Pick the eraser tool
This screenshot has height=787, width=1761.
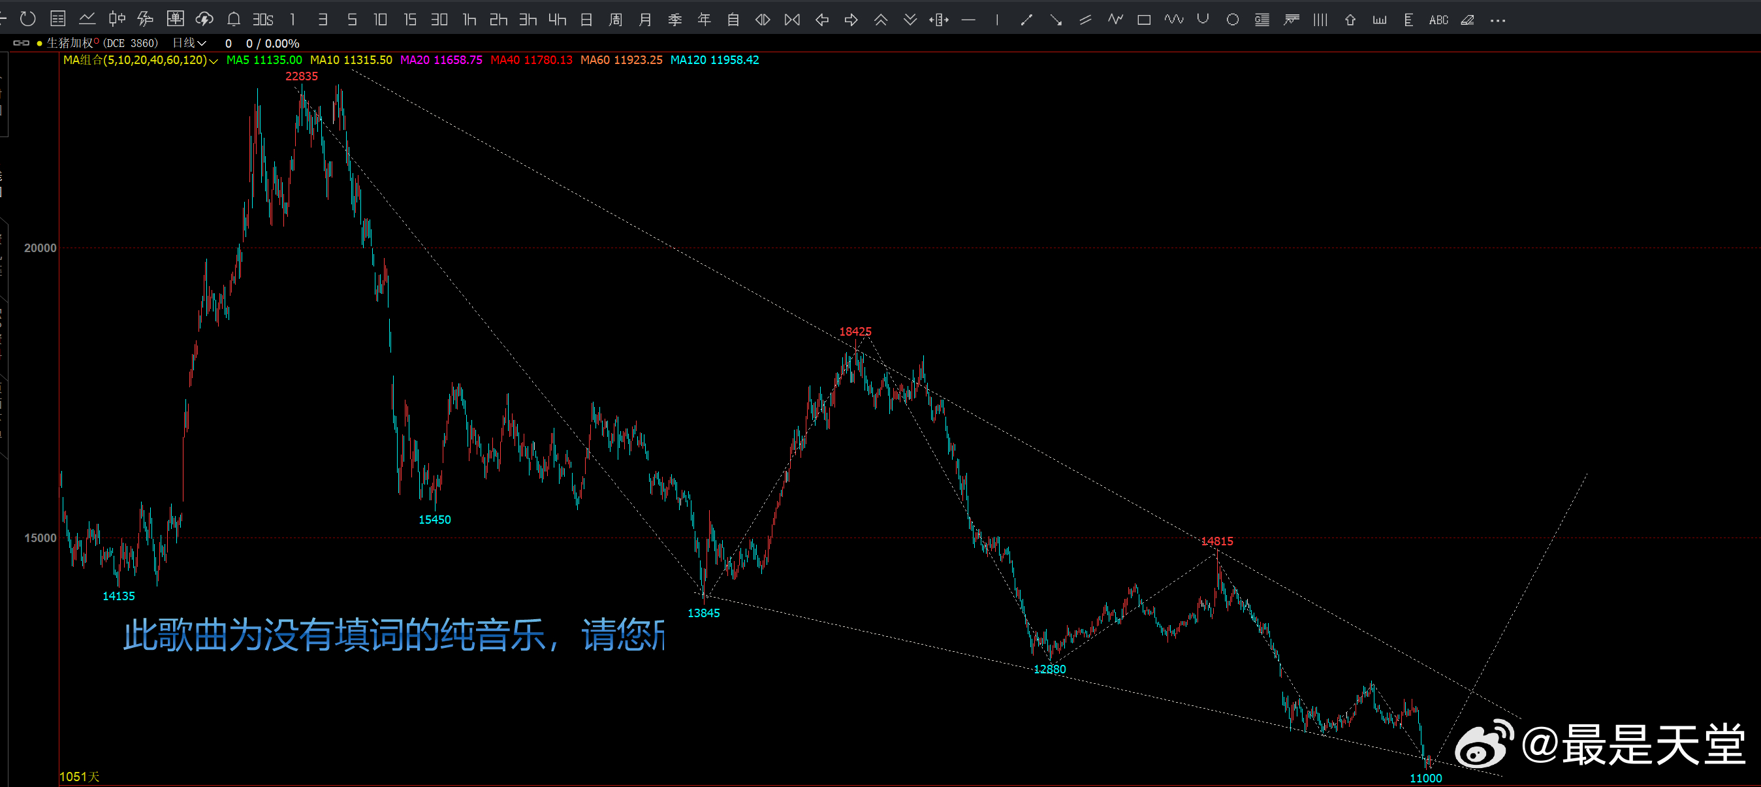pos(1468,20)
